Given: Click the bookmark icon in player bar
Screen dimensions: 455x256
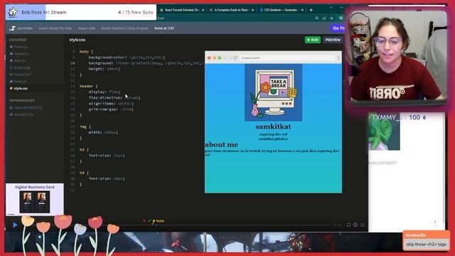Looking at the screenshot, I should pos(348,225).
